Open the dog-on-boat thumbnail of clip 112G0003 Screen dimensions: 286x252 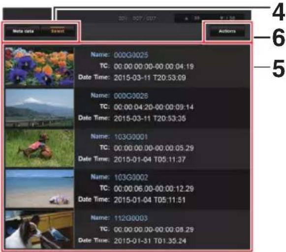pos(39,229)
